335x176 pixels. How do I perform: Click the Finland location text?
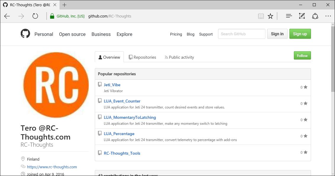click(33, 159)
